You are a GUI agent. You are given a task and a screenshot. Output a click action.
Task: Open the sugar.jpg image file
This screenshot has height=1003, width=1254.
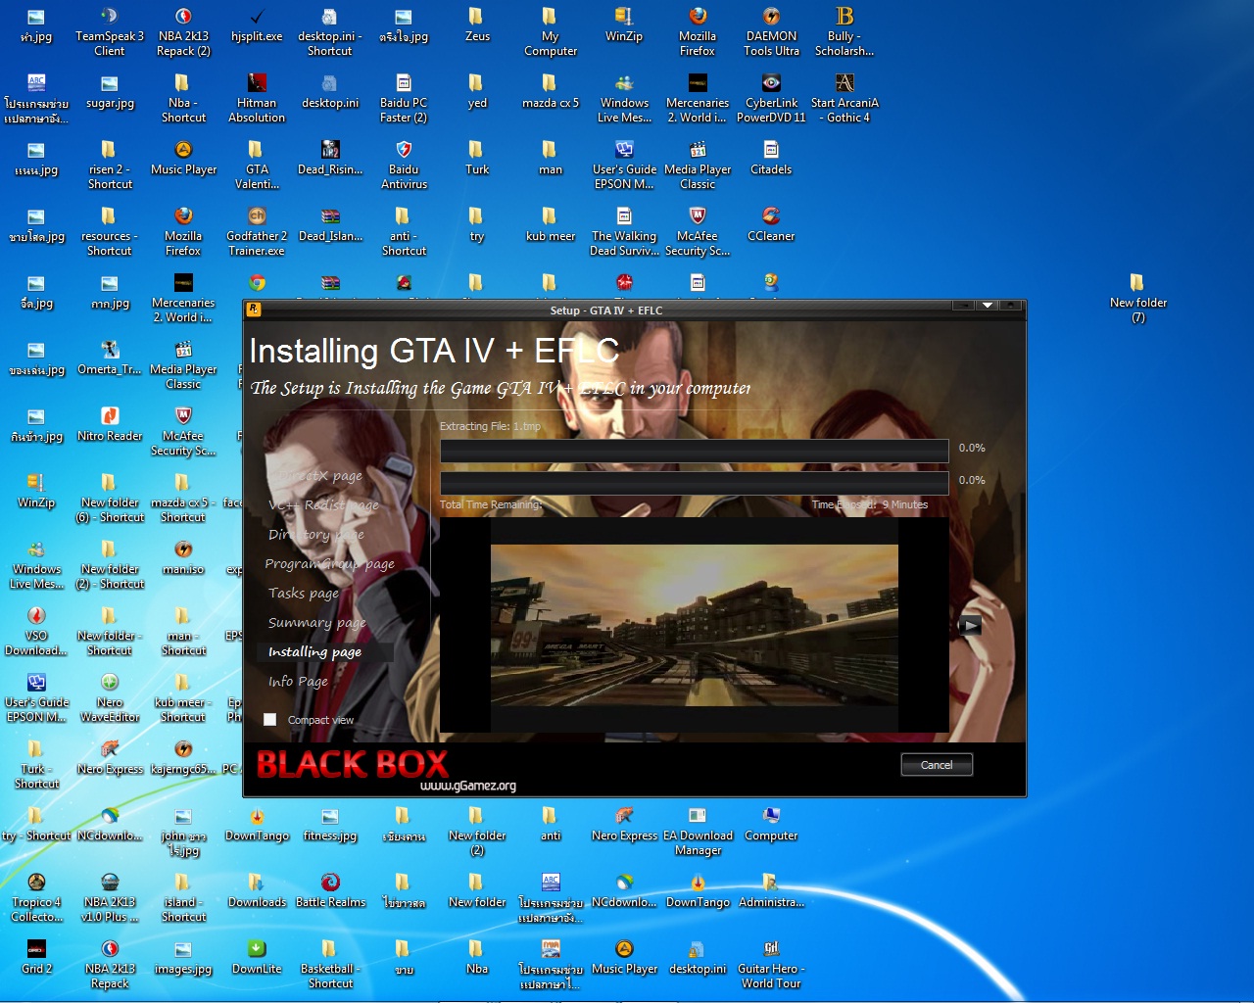pyautogui.click(x=110, y=92)
